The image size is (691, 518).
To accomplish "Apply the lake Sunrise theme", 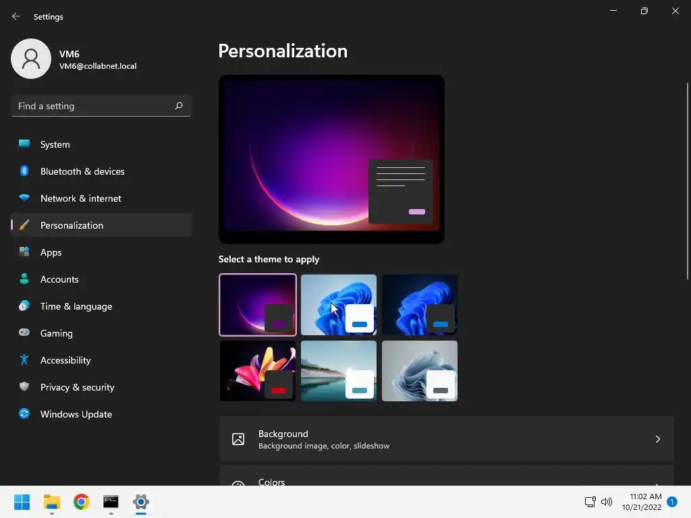I will 339,371.
